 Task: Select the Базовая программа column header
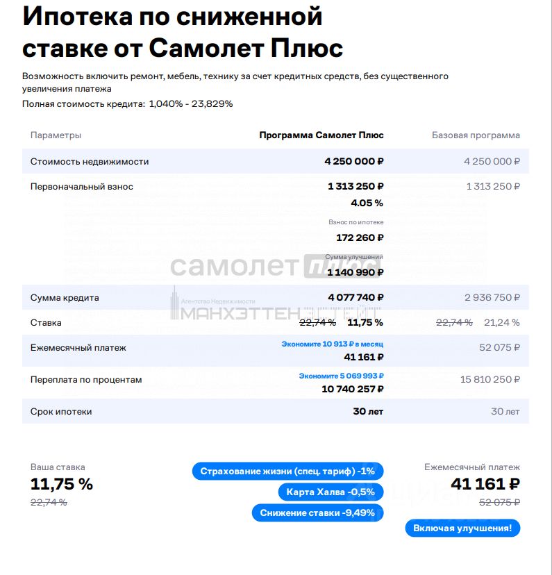click(476, 135)
